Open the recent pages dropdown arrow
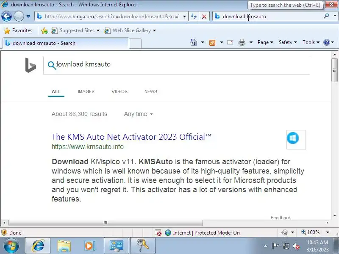This screenshot has width=339, height=254. (x=28, y=17)
